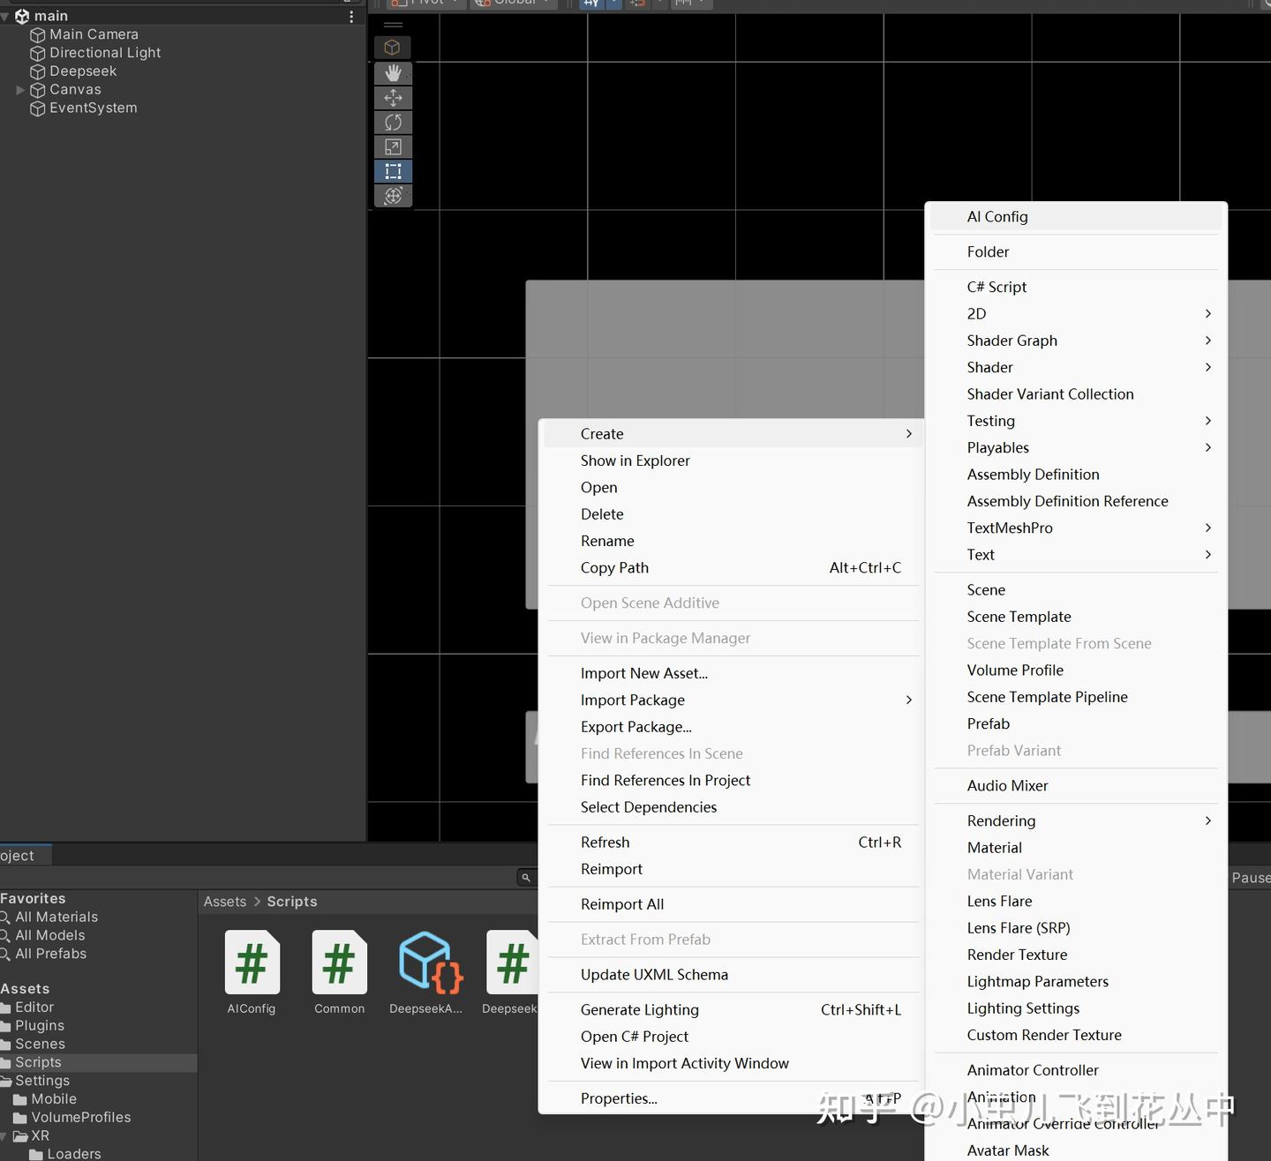This screenshot has height=1161, width=1271.
Task: Select the Transform tool
Action: [x=393, y=196]
